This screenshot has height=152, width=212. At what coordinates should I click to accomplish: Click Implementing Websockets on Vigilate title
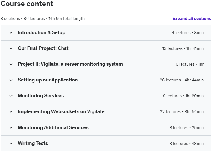coord(61,111)
